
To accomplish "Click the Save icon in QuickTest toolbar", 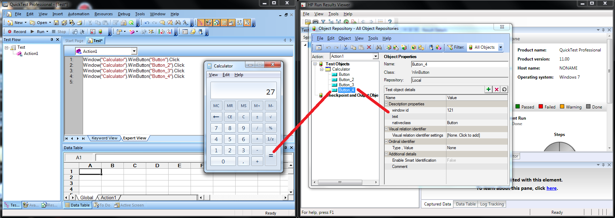I will coord(56,23).
